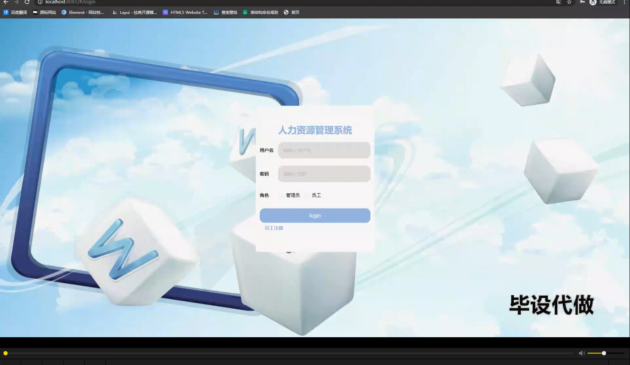Open the browser three-dot menu
The image size is (630, 365).
624,2
